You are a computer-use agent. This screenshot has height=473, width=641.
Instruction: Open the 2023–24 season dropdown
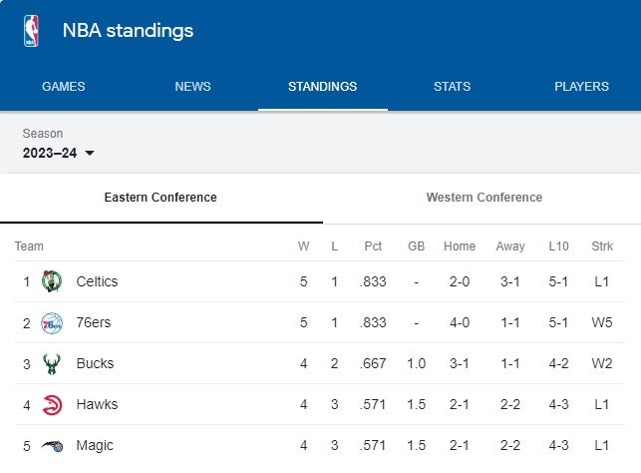click(59, 153)
